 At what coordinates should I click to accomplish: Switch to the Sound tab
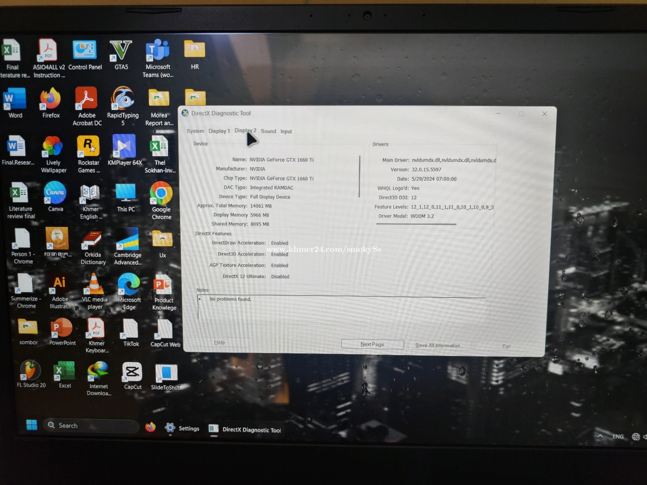(268, 131)
